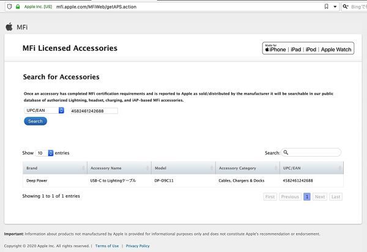Open the Privacy Policy link
Image resolution: width=367 pixels, height=252 pixels.
click(138, 246)
